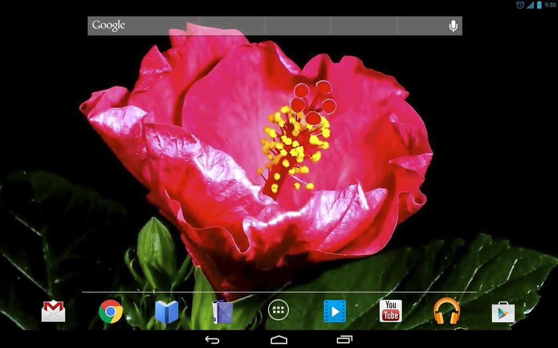Screen dimensions: 558x348
Task: Open the Google Play Store
Action: click(x=503, y=311)
